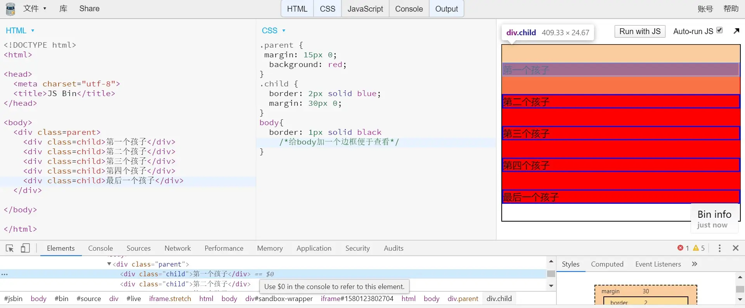745x308 pixels.
Task: Toggle the JavaScript panel button
Action: (x=365, y=9)
